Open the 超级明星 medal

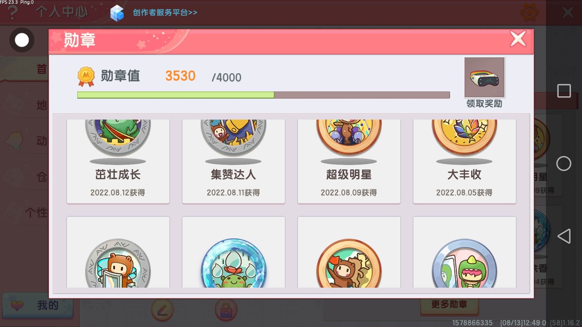349,161
